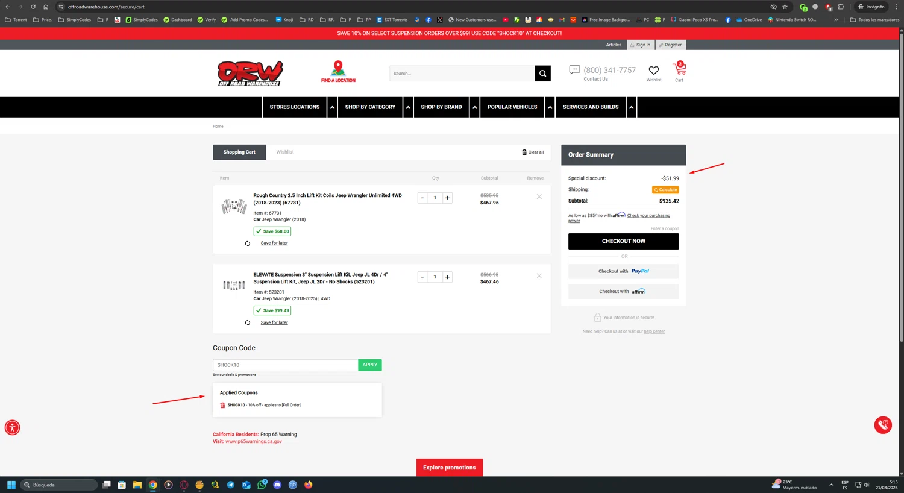This screenshot has width=904, height=493.
Task: Click ELEVATE Suspension kit thumbnail
Action: [x=234, y=285]
